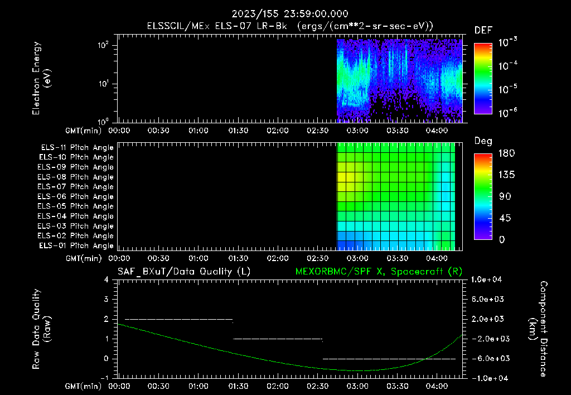Click the 00:00 tick label under the spectrogram
The width and height of the screenshot is (571, 395).
click(x=119, y=131)
